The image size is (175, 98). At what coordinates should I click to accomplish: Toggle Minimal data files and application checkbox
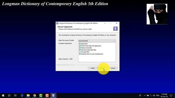click(x=80, y=46)
